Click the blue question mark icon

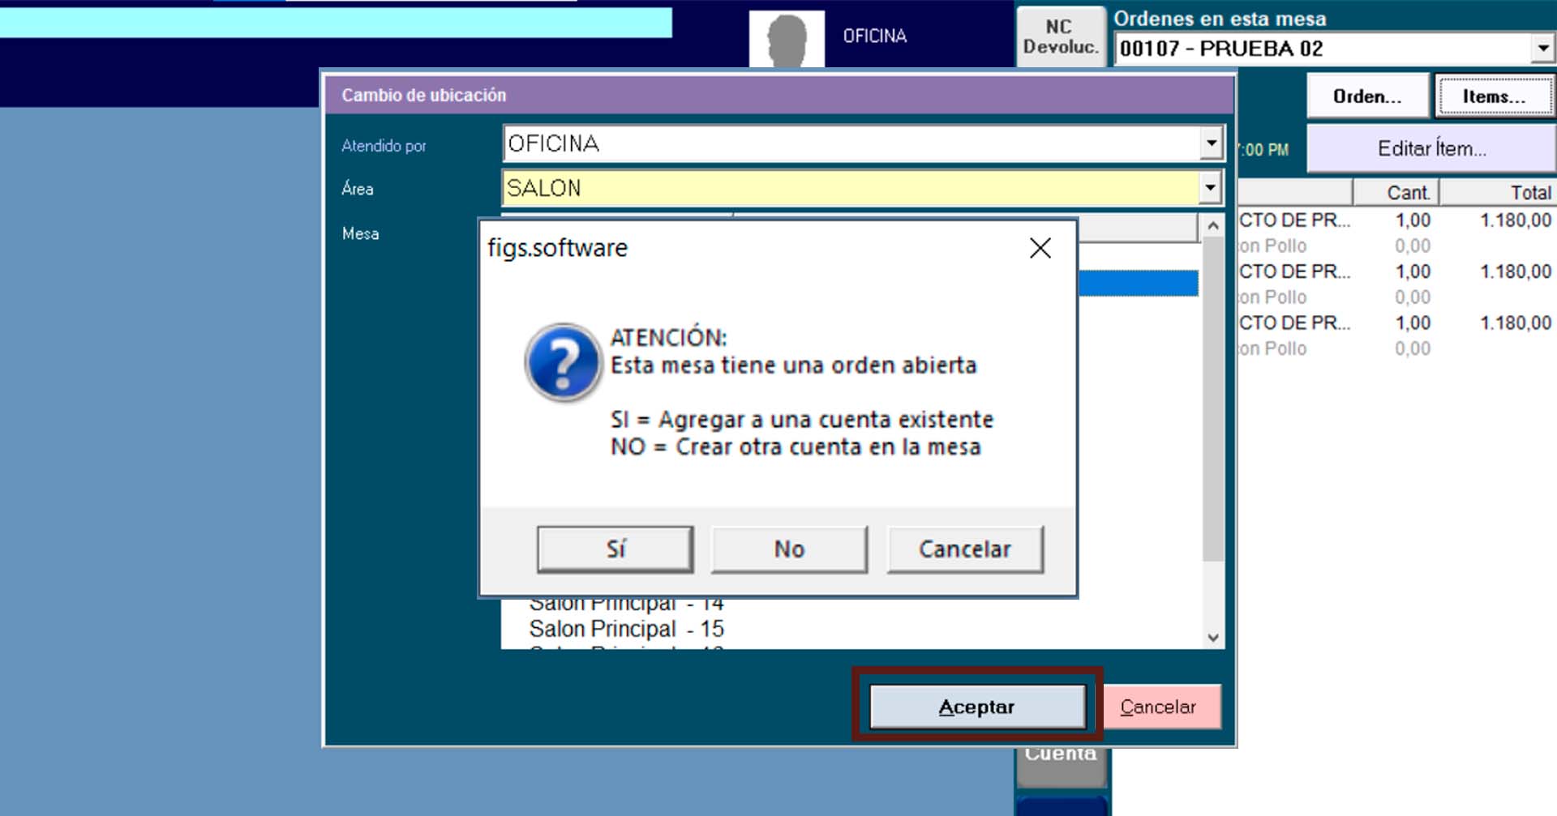pyautogui.click(x=563, y=362)
